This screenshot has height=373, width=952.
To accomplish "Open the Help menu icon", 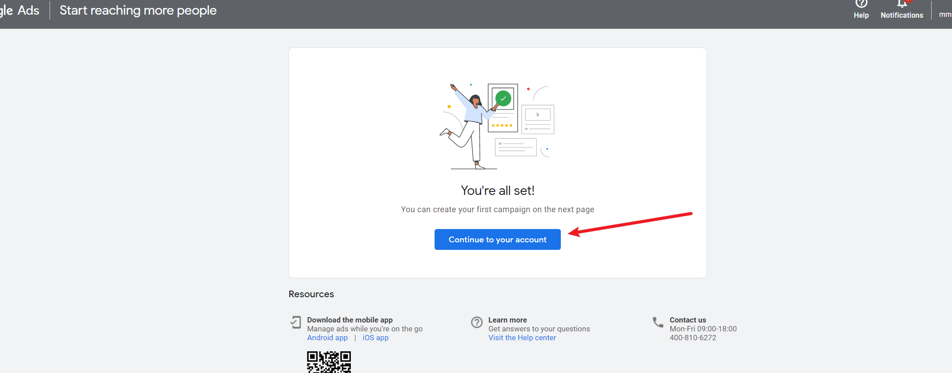I will point(861,4).
